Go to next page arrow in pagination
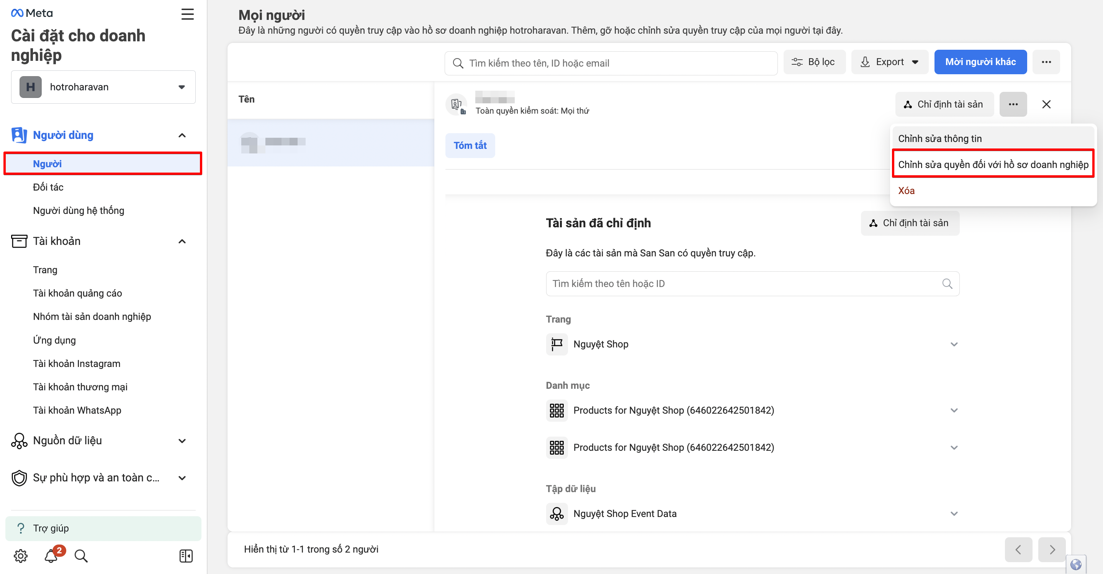Image resolution: width=1103 pixels, height=574 pixels. pos(1052,549)
